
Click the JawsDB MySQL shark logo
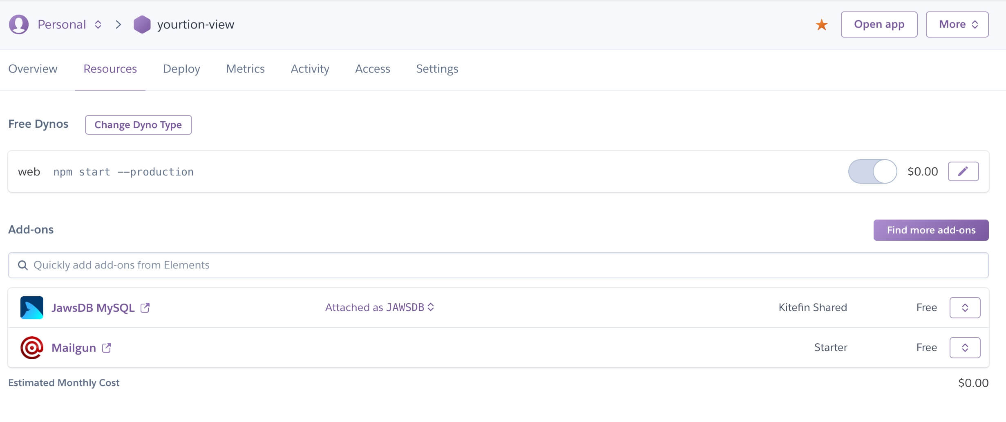tap(32, 307)
